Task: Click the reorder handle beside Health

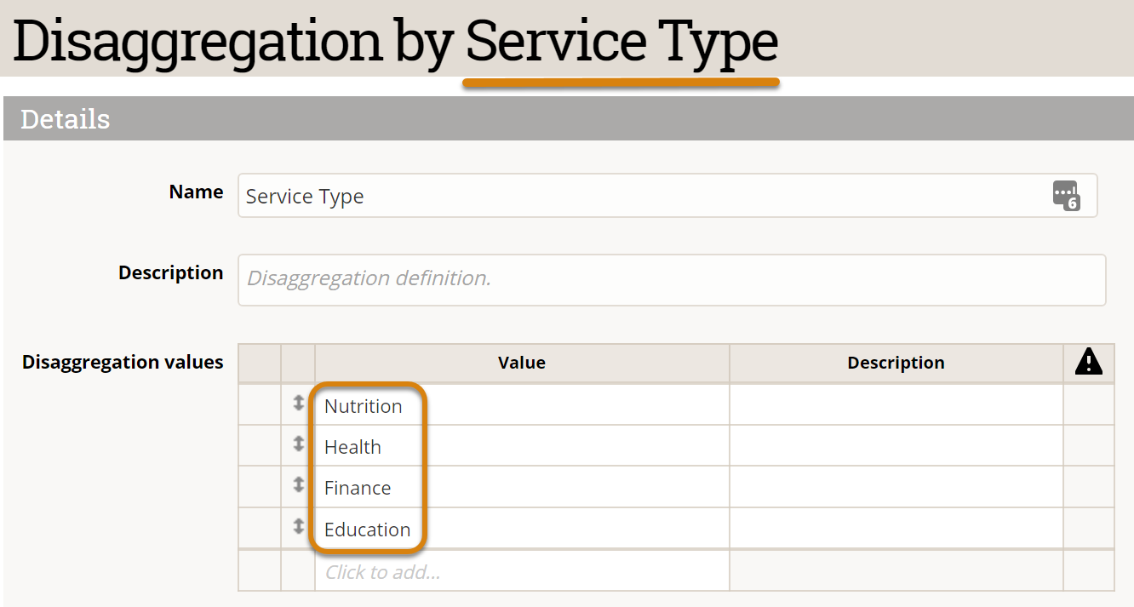Action: (298, 444)
